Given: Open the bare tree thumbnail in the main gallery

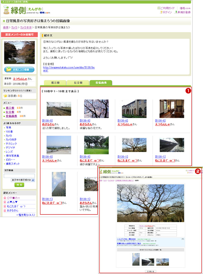Looking at the screenshot, I should click(x=134, y=145).
